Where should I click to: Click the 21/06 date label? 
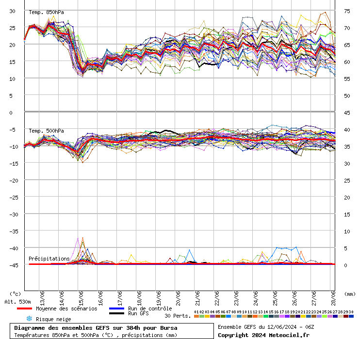coord(197,298)
